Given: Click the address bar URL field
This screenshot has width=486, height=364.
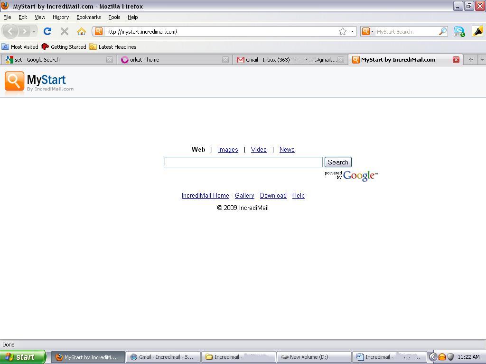Looking at the screenshot, I should pos(221,31).
